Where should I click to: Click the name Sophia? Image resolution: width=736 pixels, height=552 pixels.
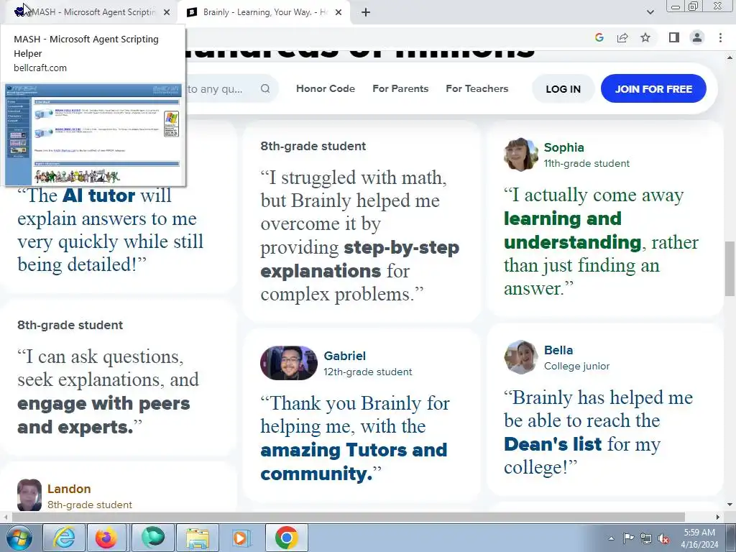563,147
